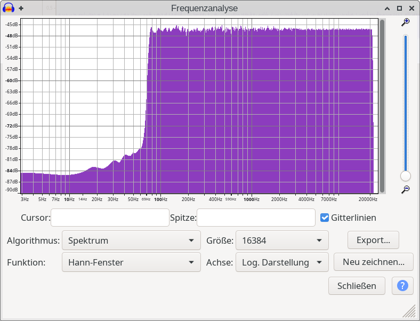Image resolution: width=420 pixels, height=321 pixels.
Task: Click the vertical zoom slider handle
Action: 406,176
